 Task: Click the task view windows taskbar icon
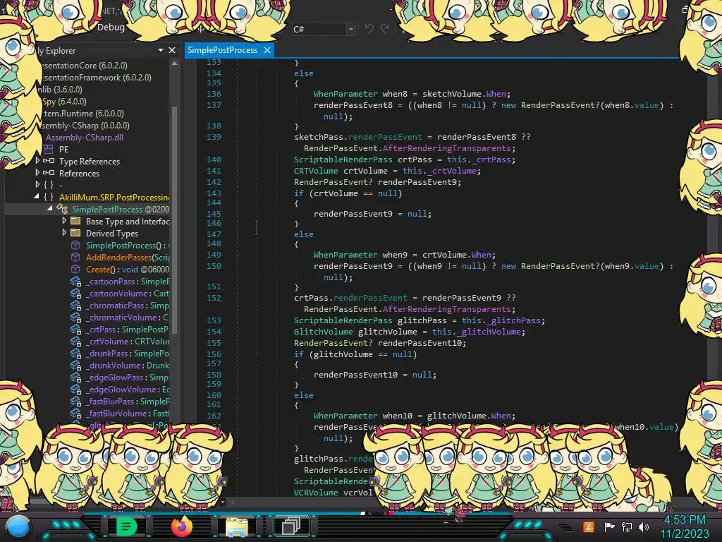291,526
